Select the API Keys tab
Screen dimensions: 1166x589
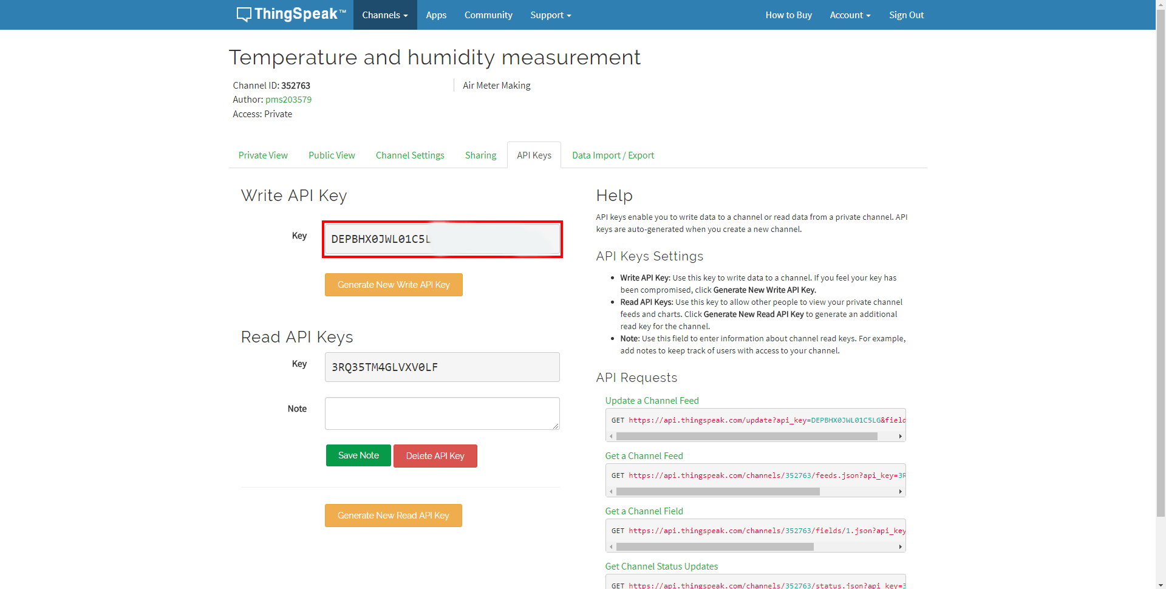534,155
